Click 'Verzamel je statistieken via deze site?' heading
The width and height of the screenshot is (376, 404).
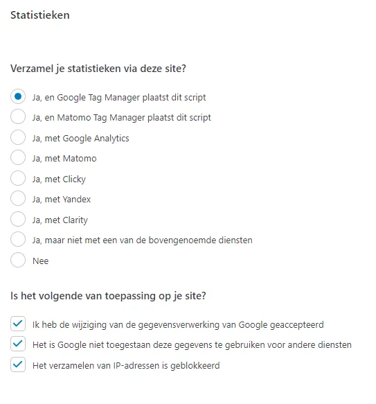[x=98, y=69]
